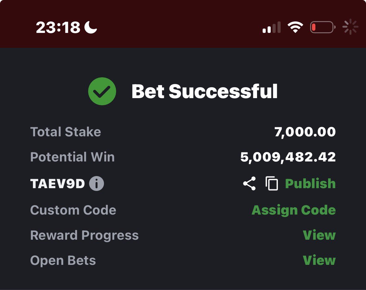Image resolution: width=366 pixels, height=290 pixels.
Task: Tap the share icon beside Publish
Action: coord(249,184)
